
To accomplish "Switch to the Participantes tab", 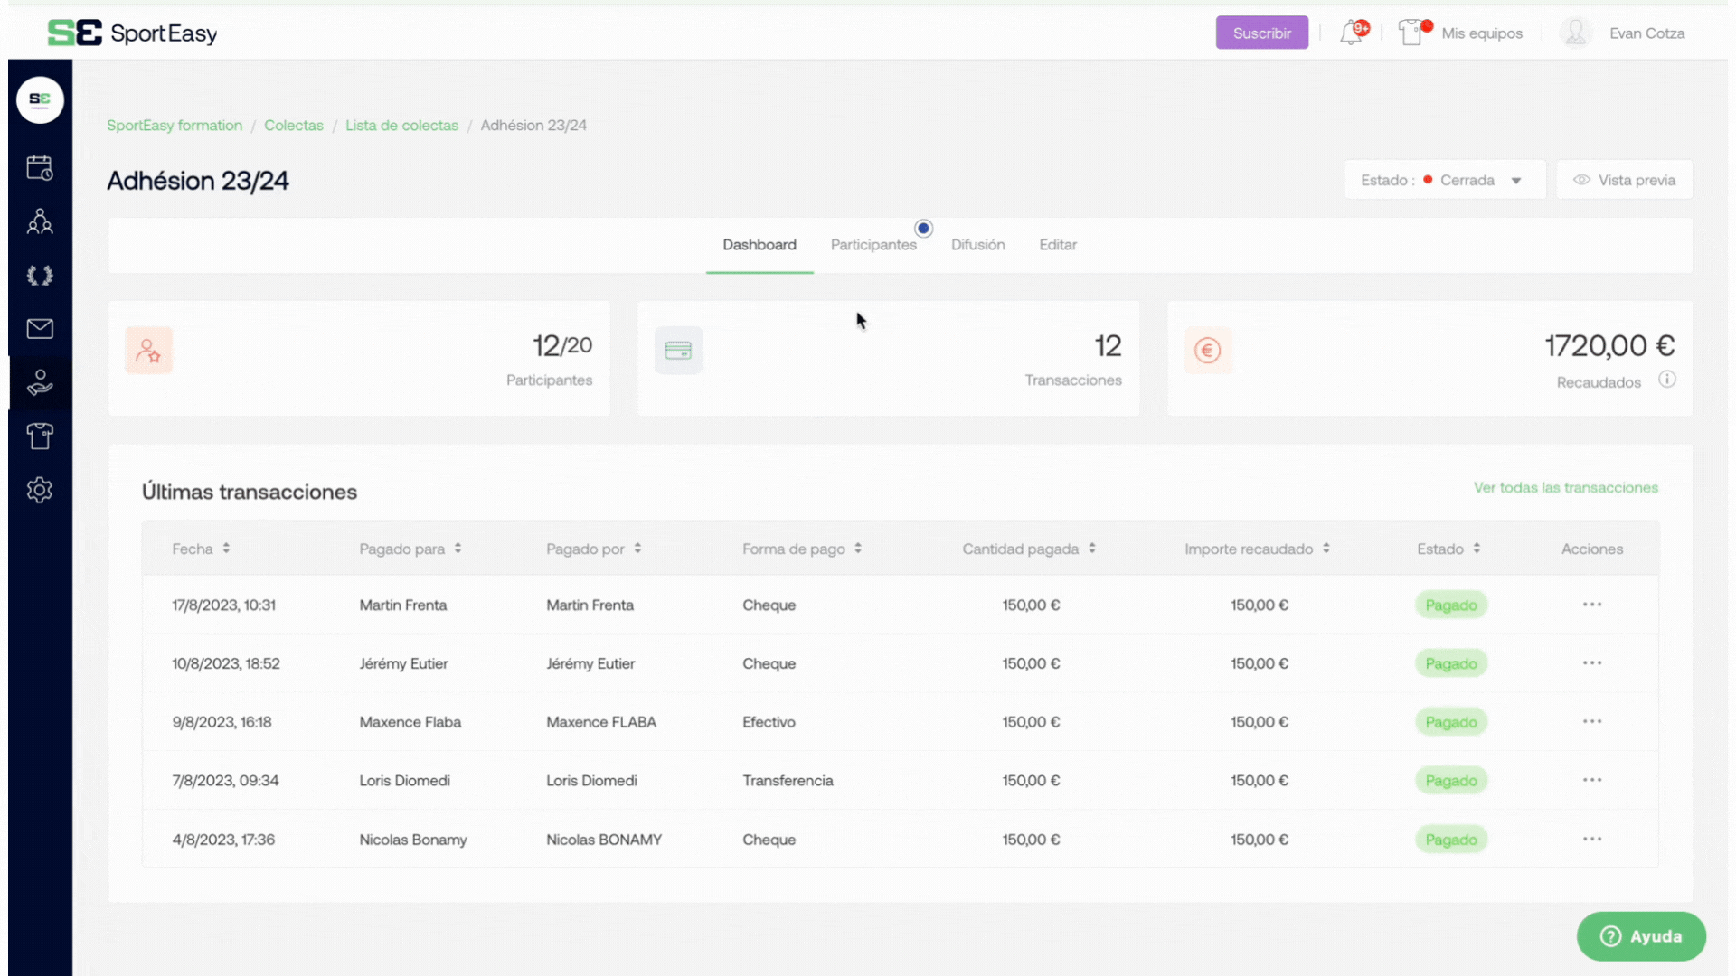I will [x=873, y=245].
